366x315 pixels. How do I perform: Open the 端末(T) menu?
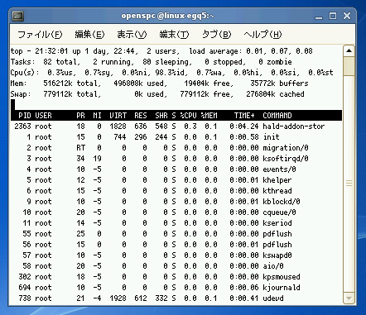tap(174, 35)
